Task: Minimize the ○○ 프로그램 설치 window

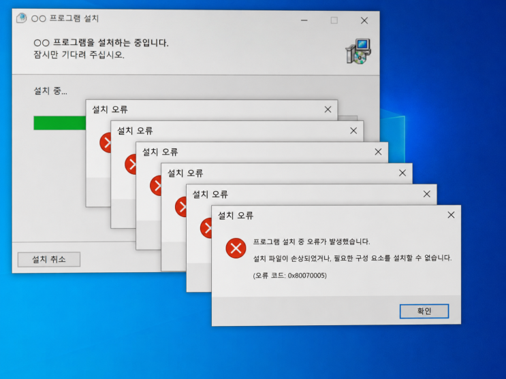Action: click(304, 20)
